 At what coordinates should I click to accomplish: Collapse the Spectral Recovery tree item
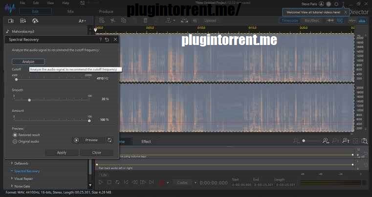click(x=12, y=171)
